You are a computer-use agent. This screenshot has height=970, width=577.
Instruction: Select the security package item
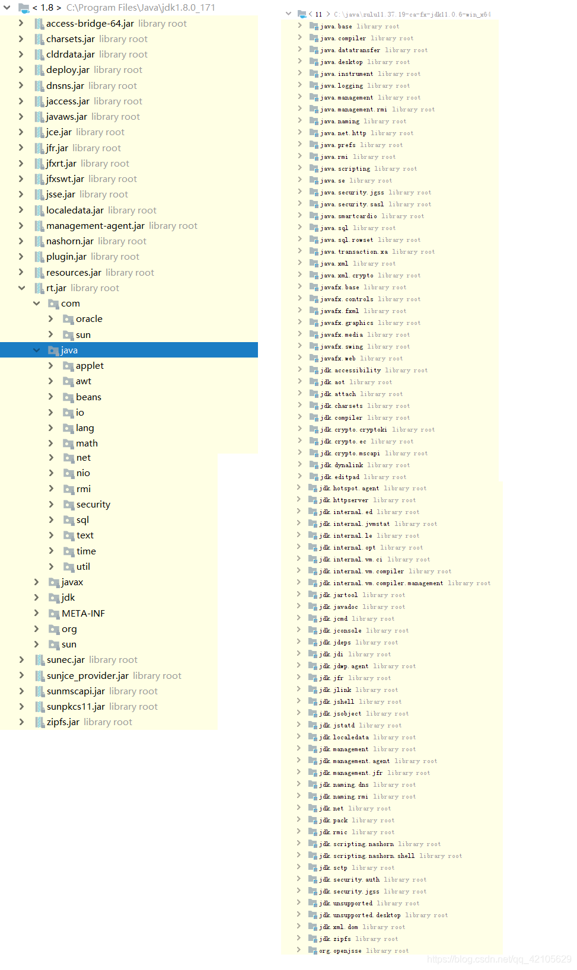tap(93, 505)
